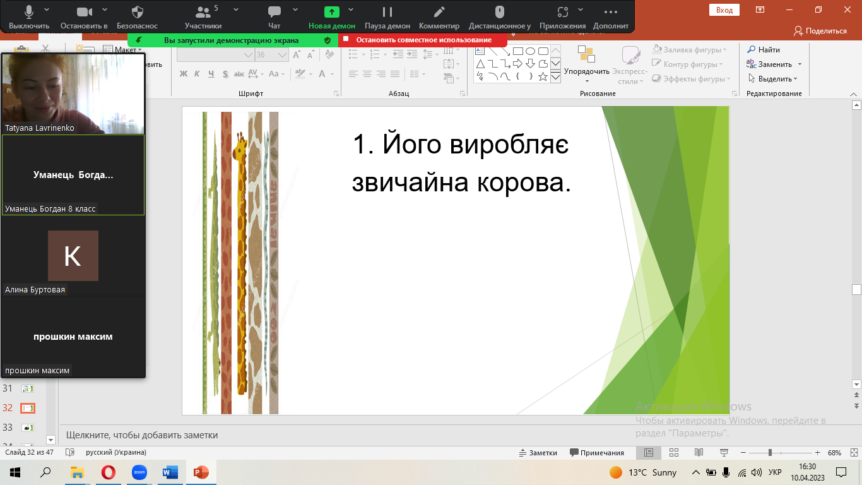
Task: Expand the Participants options arrow in Zoom
Action: coord(236,9)
